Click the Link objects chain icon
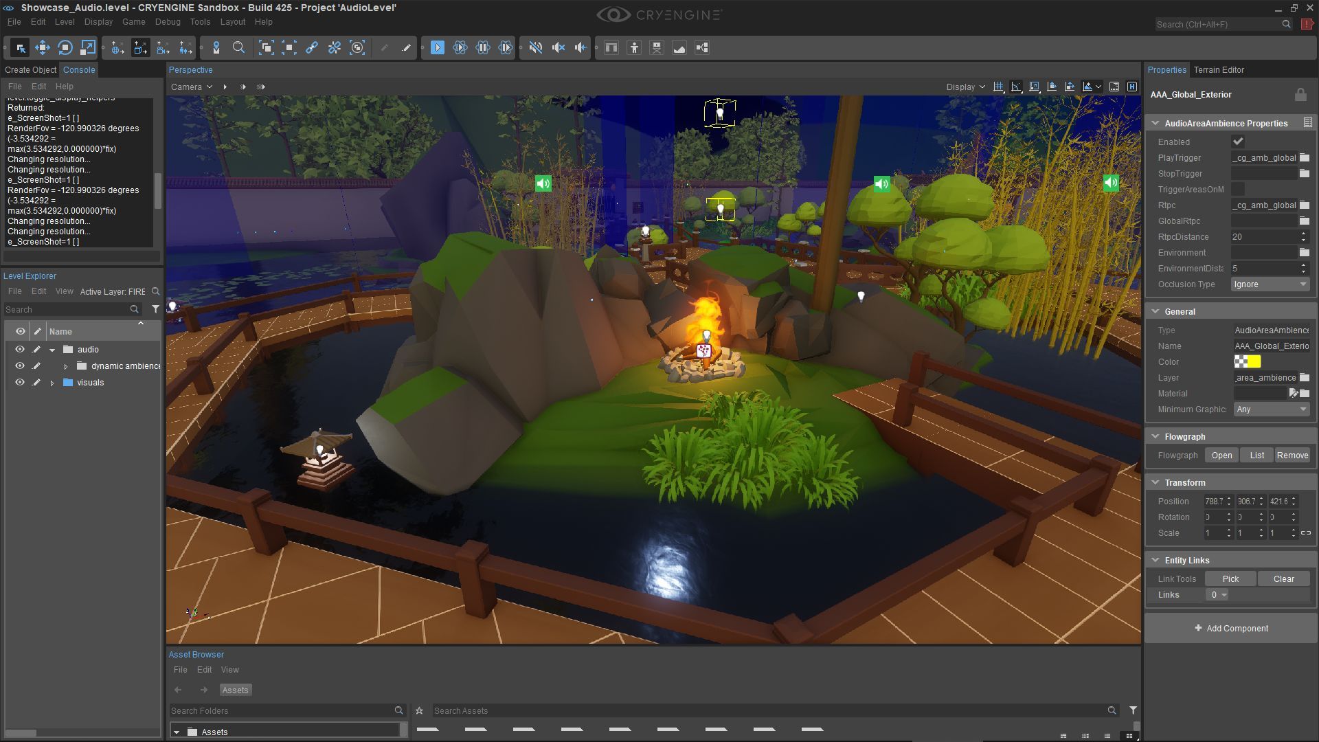This screenshot has height=742, width=1319. 312,47
